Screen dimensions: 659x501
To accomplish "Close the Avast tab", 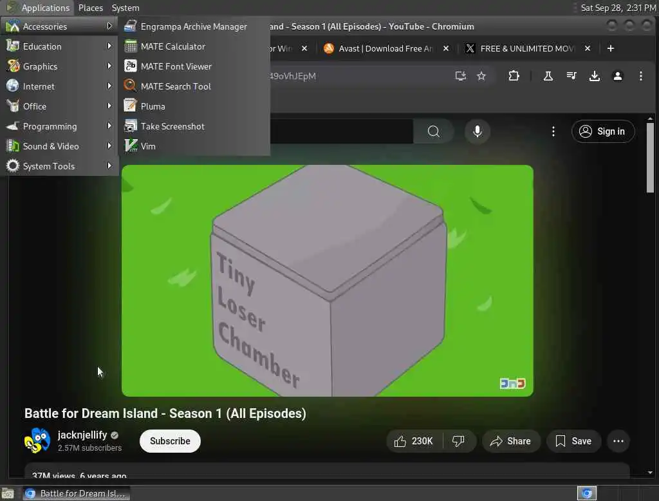I will (x=446, y=48).
